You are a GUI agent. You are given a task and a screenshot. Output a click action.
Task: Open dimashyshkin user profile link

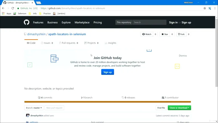click(36, 34)
